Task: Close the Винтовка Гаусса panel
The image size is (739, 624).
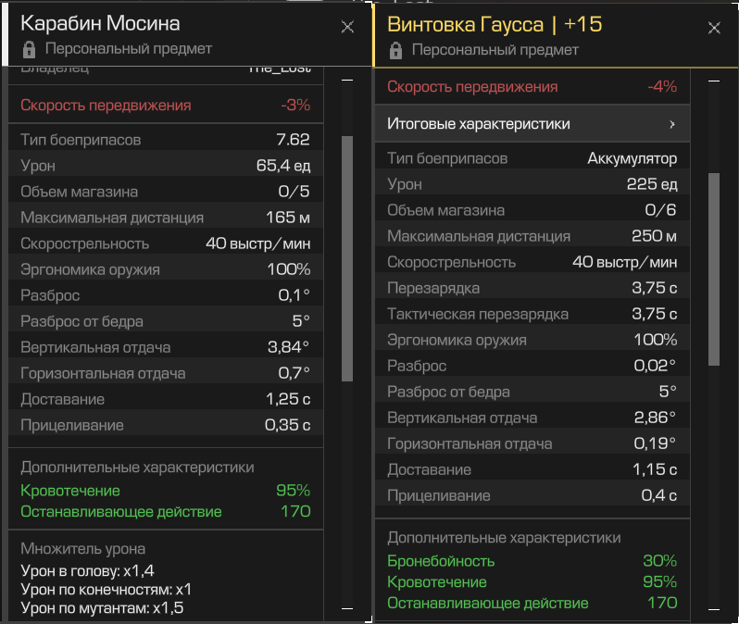Action: (714, 29)
